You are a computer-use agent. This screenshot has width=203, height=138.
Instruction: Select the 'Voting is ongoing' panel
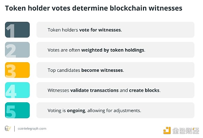115,110
